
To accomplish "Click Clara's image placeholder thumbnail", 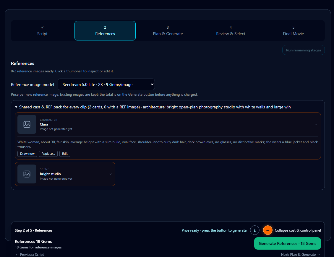I will point(27,124).
